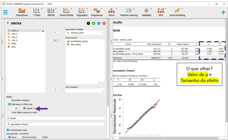Click the green duplicate analysis icon

[x=94, y=23]
